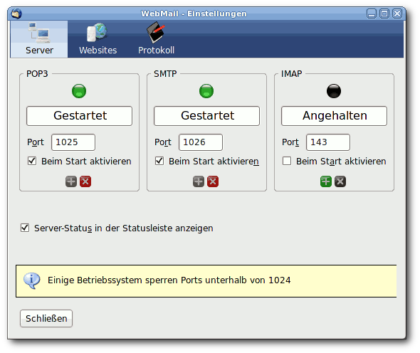Enable IMAP Beim Start aktivieren checkbox
This screenshot has width=420, height=353.
coord(287,161)
